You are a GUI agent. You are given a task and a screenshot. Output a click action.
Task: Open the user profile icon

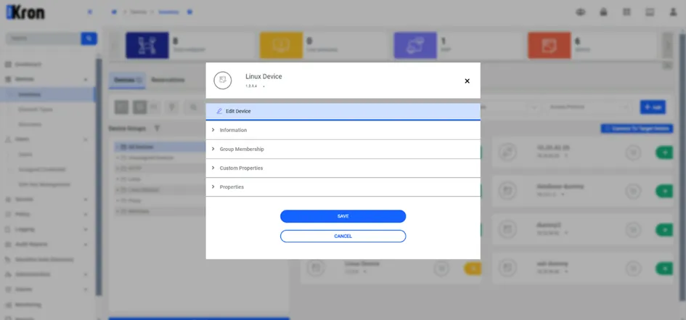[x=674, y=12]
